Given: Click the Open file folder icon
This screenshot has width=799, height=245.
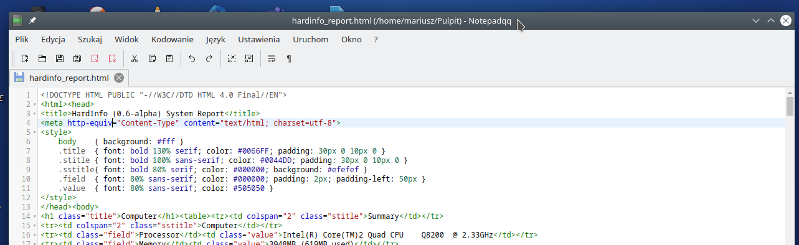Looking at the screenshot, I should tap(42, 58).
